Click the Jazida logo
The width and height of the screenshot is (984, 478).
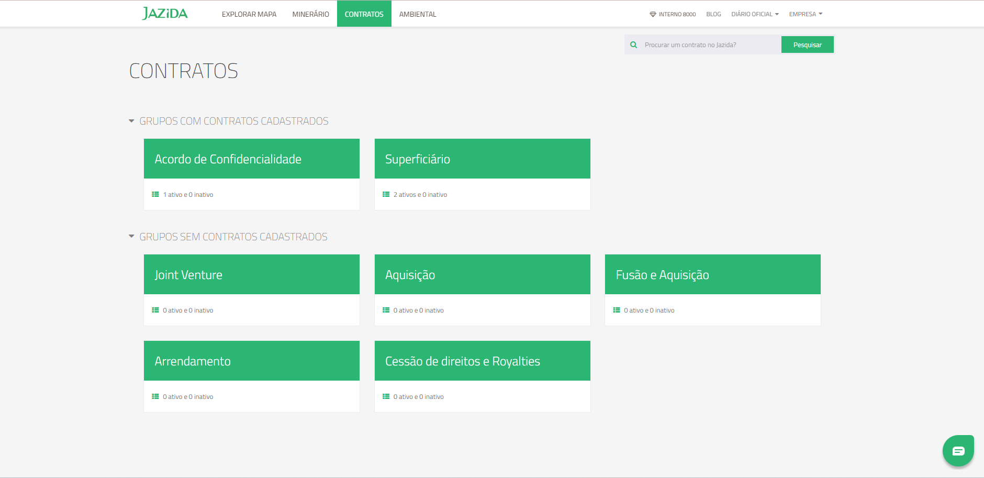(165, 14)
